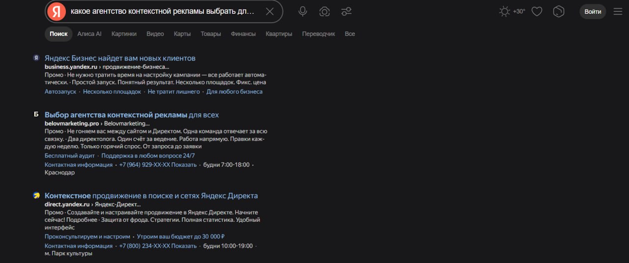
Task: Click the Belovmarketing Б favicon
Action: tap(36, 114)
